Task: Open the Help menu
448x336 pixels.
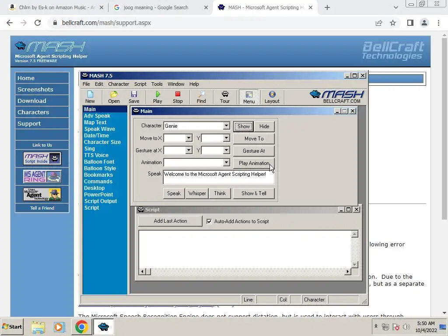Action: pyautogui.click(x=194, y=84)
